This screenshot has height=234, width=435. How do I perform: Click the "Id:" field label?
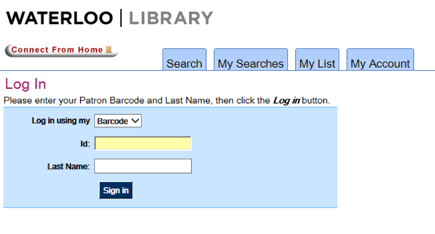(85, 144)
